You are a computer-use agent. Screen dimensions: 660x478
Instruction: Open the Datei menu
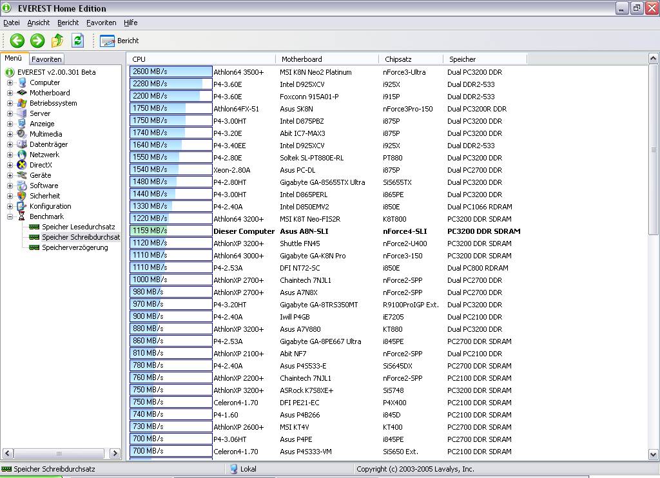12,23
